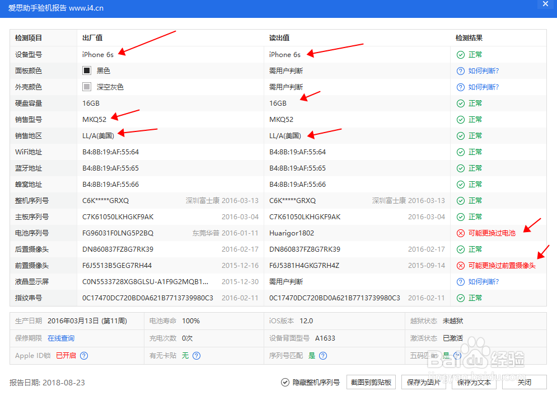
Task: Click the green check icon for 蓝牙地址
Action: (x=460, y=168)
